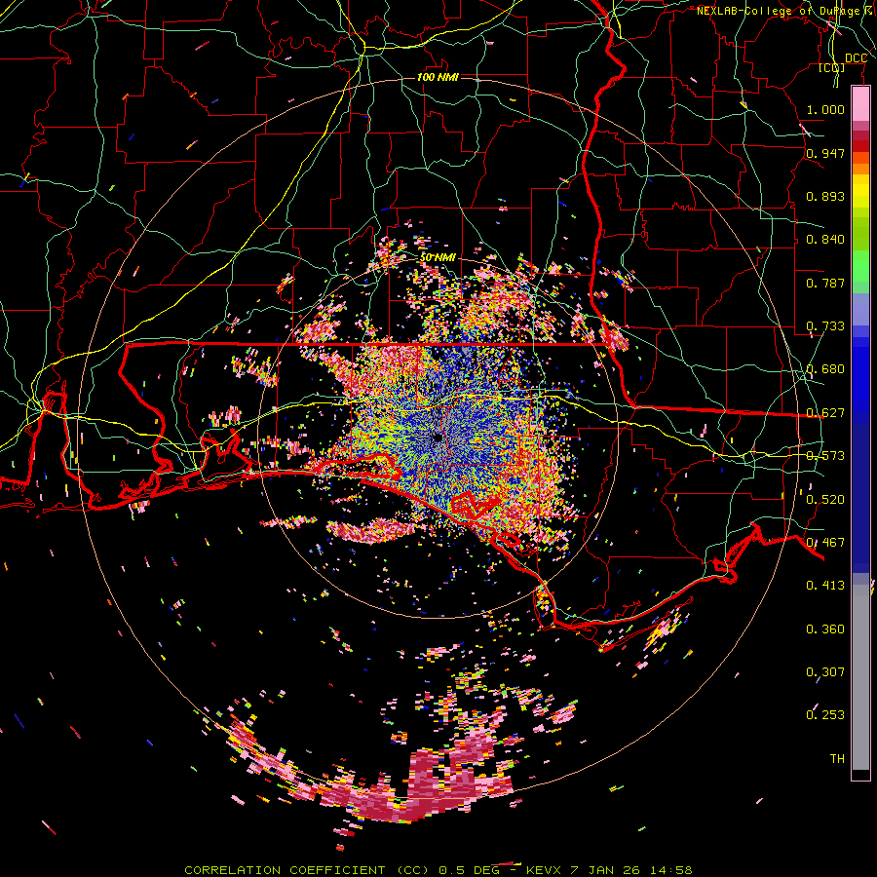Click the 1.000 value on the color scale
The height and width of the screenshot is (877, 877).
tap(825, 109)
